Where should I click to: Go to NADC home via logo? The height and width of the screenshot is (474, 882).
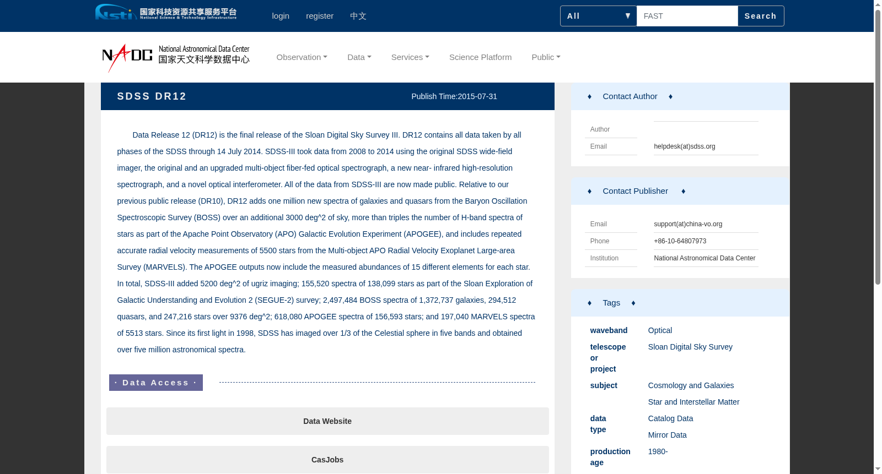[x=176, y=57]
